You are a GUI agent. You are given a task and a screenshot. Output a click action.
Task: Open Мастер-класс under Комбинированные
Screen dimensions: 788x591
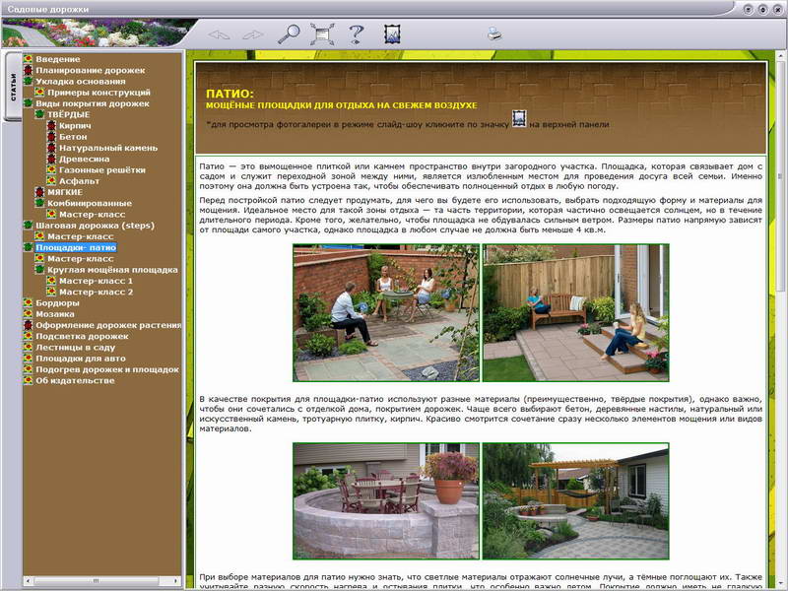pos(93,214)
